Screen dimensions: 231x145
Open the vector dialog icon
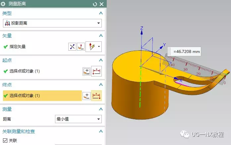click(x=80, y=47)
